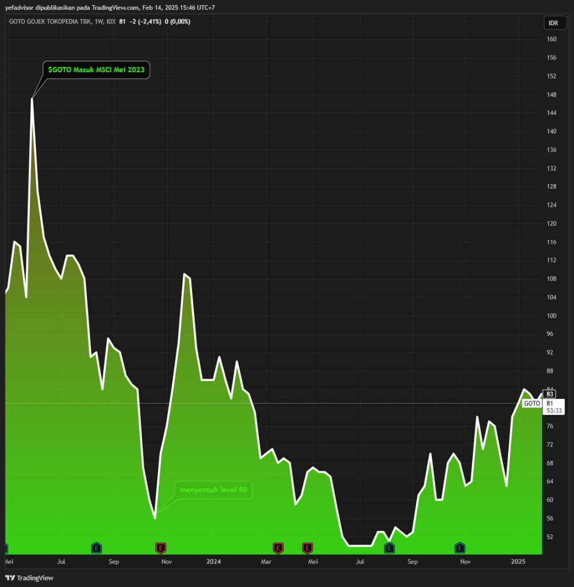Click the '52' price axis label
Viewport: 574px width, 587px height.
coord(550,537)
